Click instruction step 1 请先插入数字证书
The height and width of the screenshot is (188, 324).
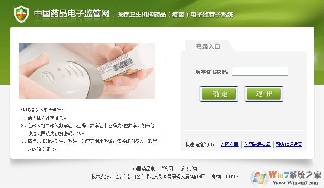[x=44, y=118]
